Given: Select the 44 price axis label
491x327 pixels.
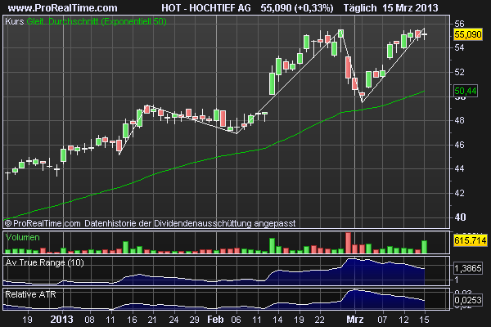Looking at the screenshot, I should point(459,169).
